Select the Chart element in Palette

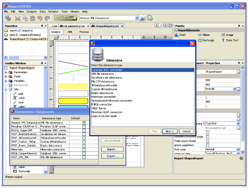180,35
